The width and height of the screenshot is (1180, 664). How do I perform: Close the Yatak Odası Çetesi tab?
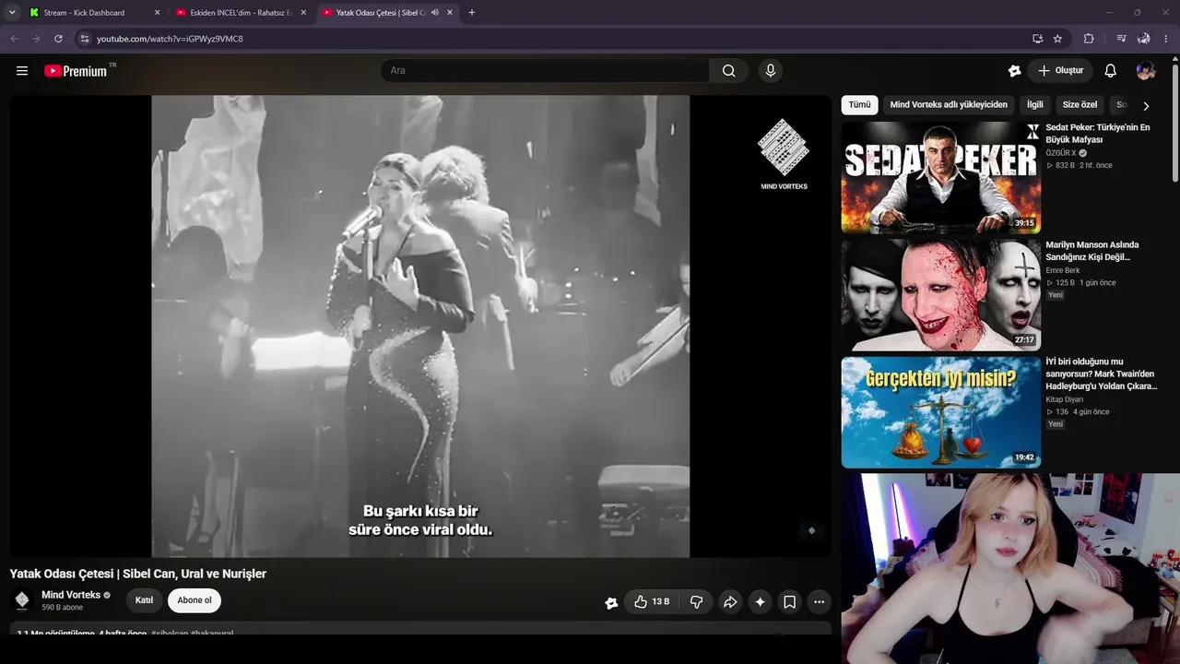point(450,13)
